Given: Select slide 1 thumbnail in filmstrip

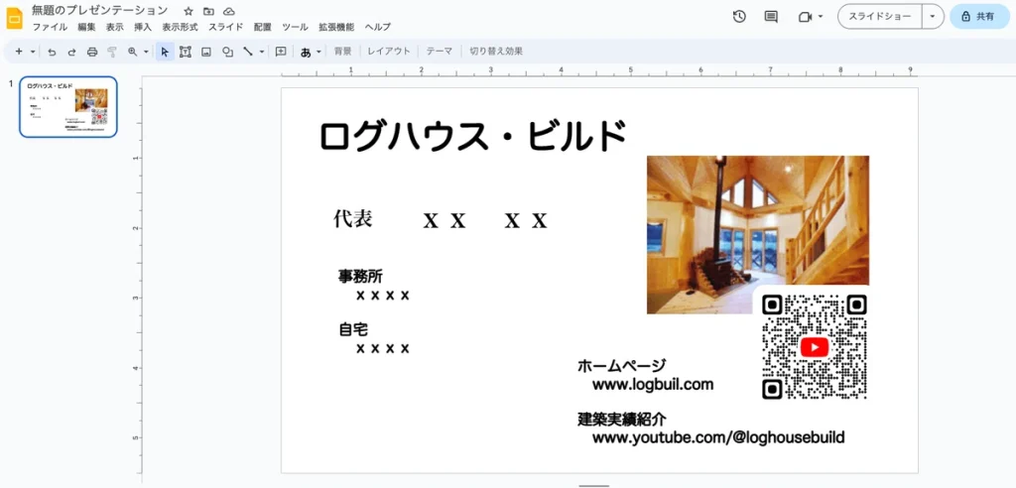Looking at the screenshot, I should (68, 106).
